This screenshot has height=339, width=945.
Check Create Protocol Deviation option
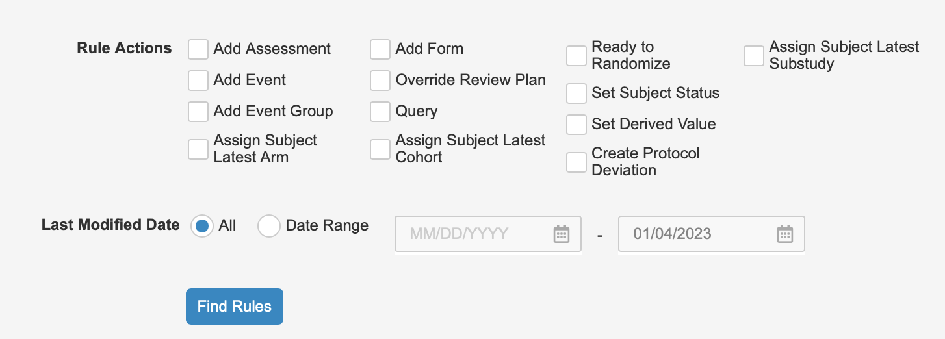(x=576, y=162)
